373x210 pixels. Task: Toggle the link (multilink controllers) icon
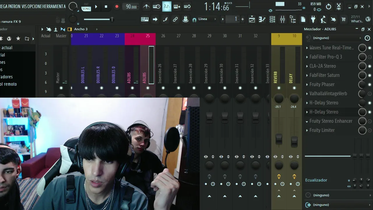[x=175, y=19]
